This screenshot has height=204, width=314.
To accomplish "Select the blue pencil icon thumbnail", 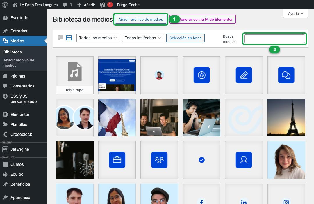I will pos(244,75).
